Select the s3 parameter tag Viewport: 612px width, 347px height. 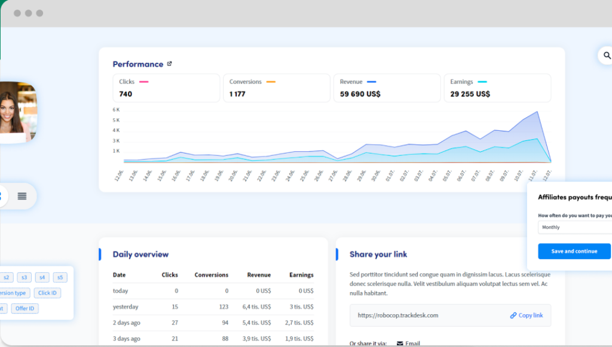24,278
